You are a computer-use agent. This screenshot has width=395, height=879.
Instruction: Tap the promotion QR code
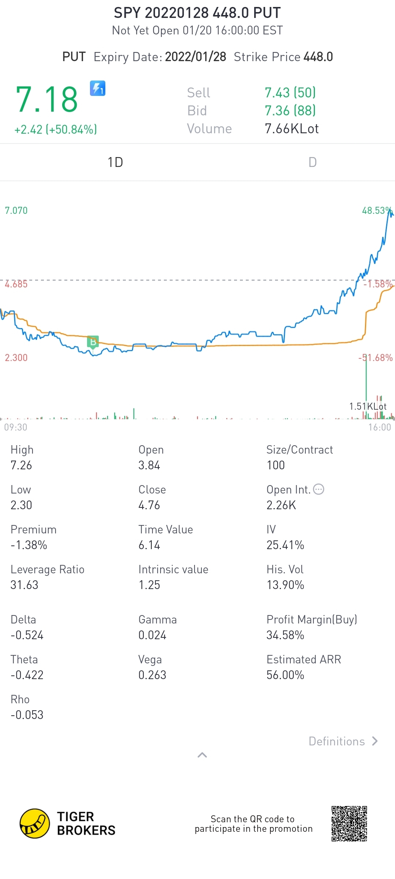pyautogui.click(x=349, y=823)
